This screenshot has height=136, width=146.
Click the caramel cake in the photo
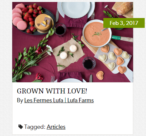coord(44,23)
